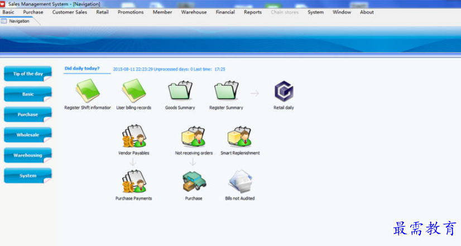Screen dimensions: 461x246
Task: Click the 'Retail daily' label
Action: point(284,108)
